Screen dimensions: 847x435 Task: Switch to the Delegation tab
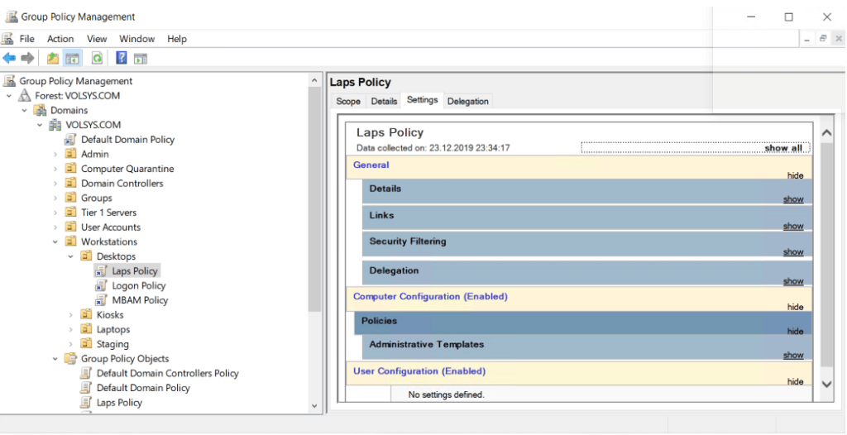click(467, 101)
